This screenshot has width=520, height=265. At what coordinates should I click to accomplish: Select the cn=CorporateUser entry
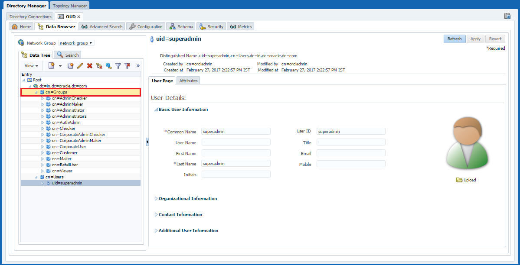[x=69, y=146]
